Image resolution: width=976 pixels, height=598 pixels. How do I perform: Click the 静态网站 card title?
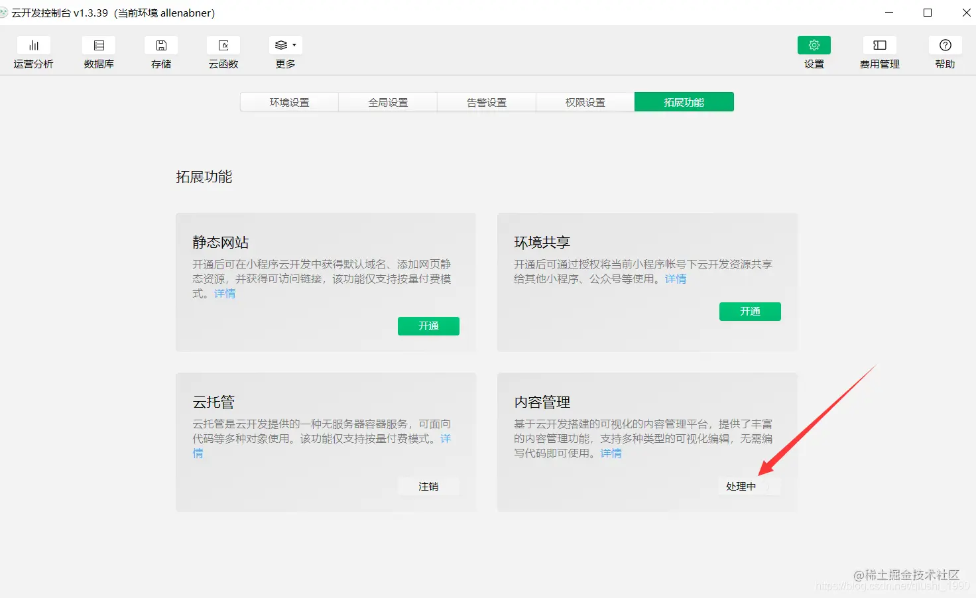[x=221, y=243]
